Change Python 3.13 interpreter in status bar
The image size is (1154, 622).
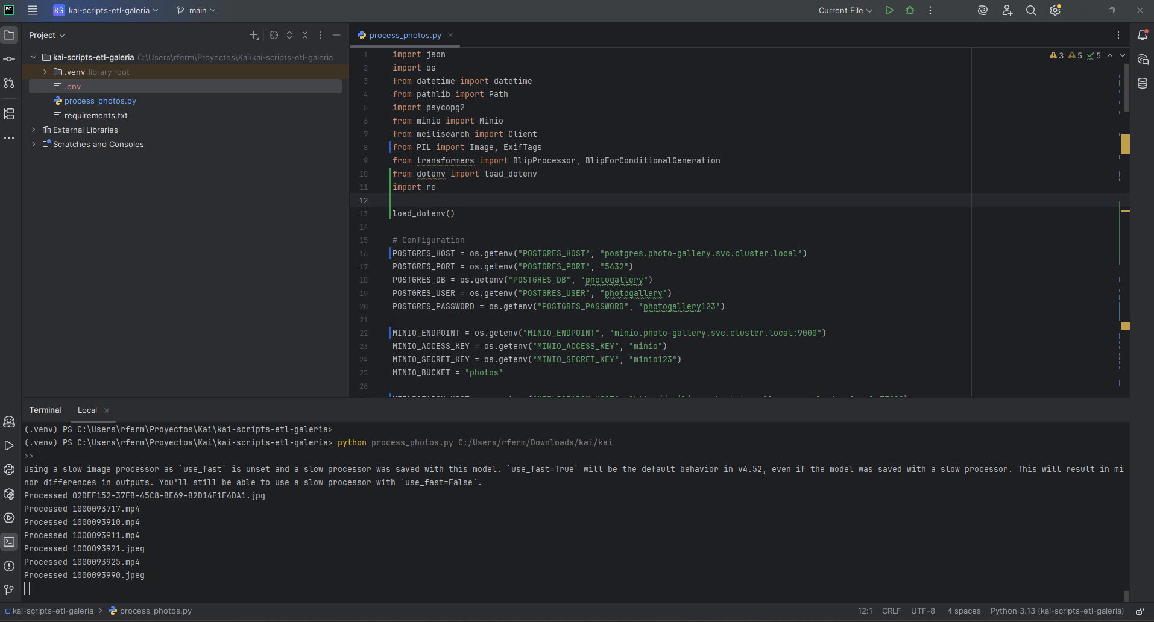point(1057,611)
